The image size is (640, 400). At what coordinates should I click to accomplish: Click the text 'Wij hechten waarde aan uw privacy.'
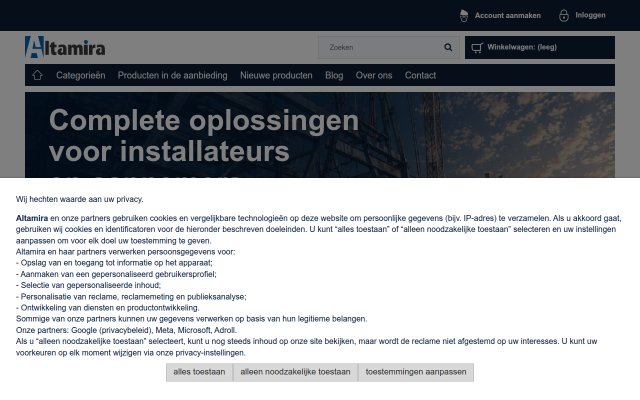(79, 199)
